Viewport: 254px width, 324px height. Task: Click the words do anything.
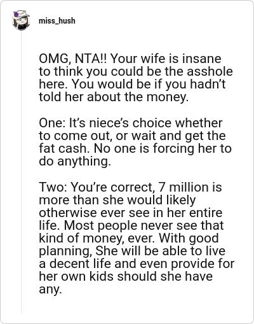pos(75,161)
